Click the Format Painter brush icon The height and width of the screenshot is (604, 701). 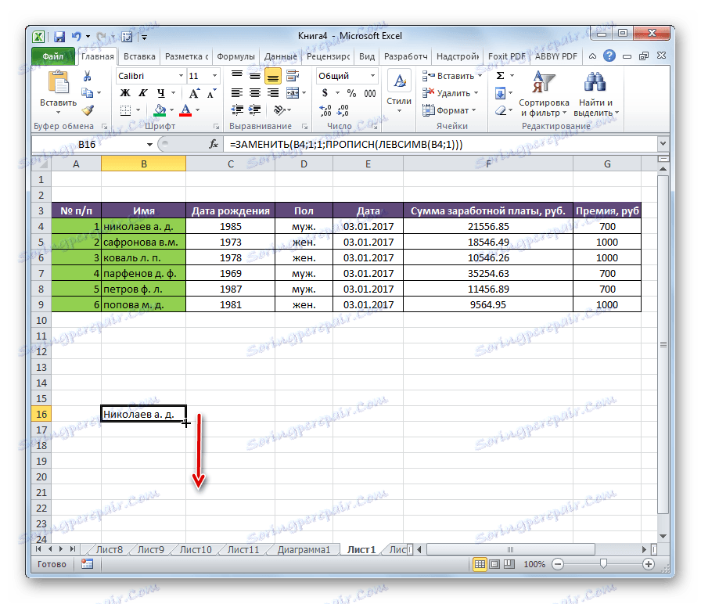click(x=88, y=110)
